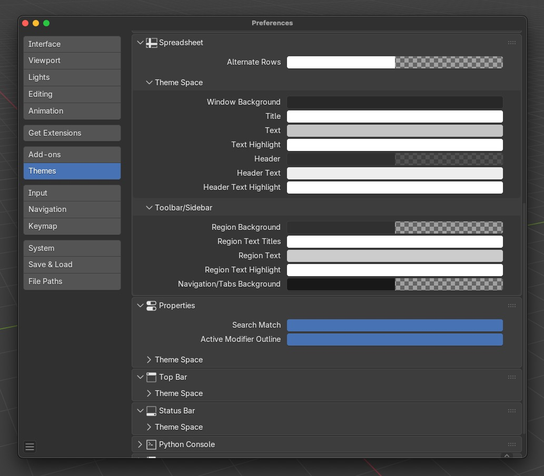Collapse the Spreadsheet panel

point(140,43)
